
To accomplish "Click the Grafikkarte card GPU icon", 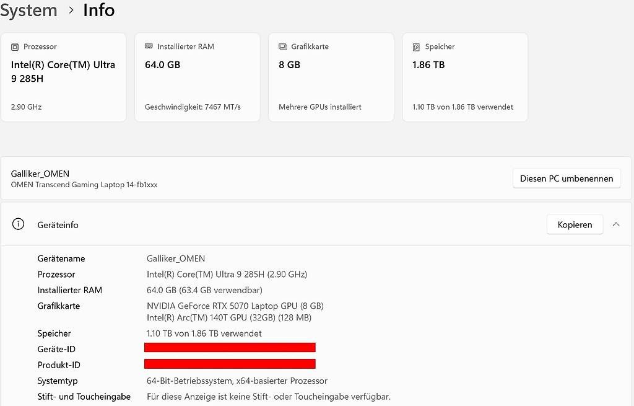I will 282,46.
